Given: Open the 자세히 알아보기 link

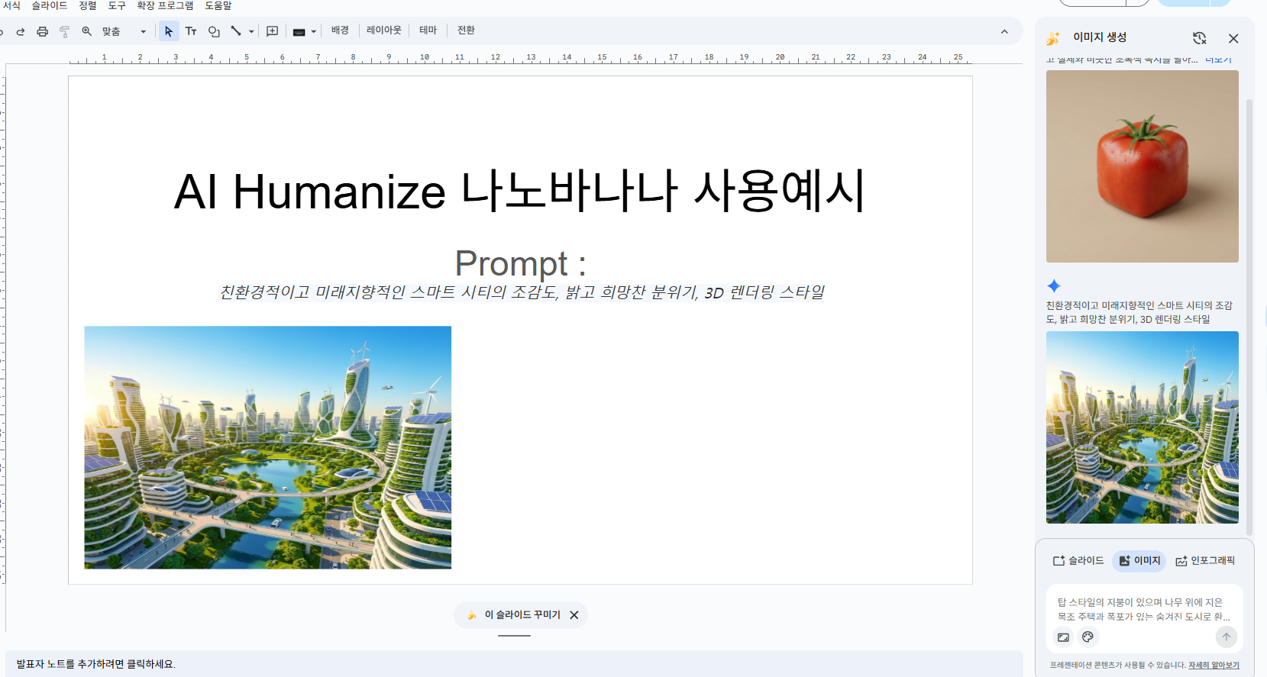Looking at the screenshot, I should pyautogui.click(x=1214, y=666).
